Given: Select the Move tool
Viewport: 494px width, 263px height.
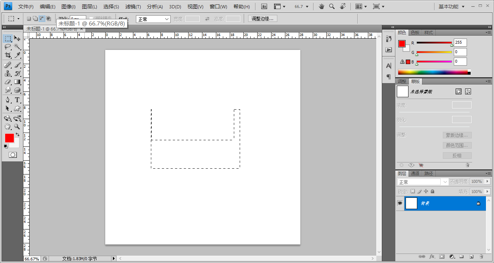Looking at the screenshot, I should click(x=17, y=38).
